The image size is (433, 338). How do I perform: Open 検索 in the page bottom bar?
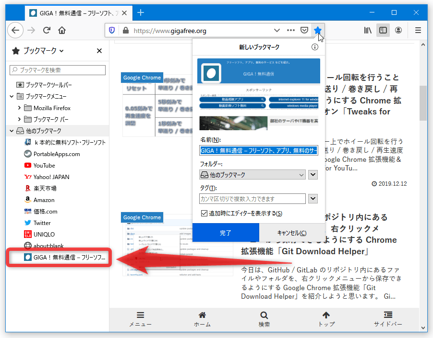tap(264, 319)
